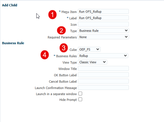Click the OK Button Label field
164x122 pixels.
[103, 75]
